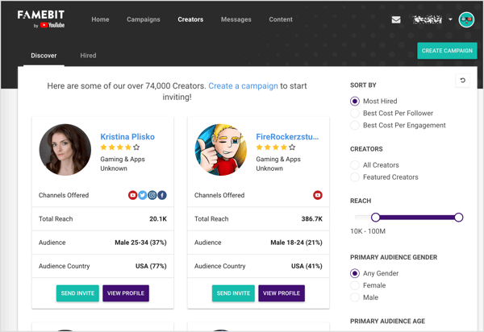Open Campaigns in top navigation
Image resolution: width=484 pixels, height=332 pixels.
(x=144, y=19)
